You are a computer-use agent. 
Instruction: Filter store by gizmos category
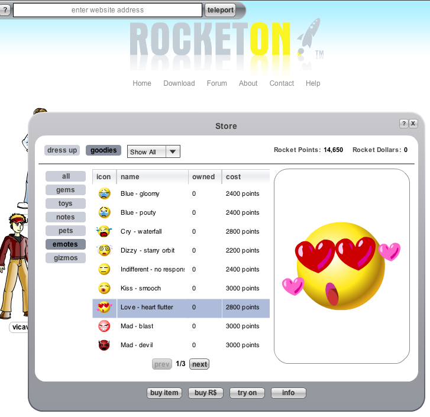(66, 258)
